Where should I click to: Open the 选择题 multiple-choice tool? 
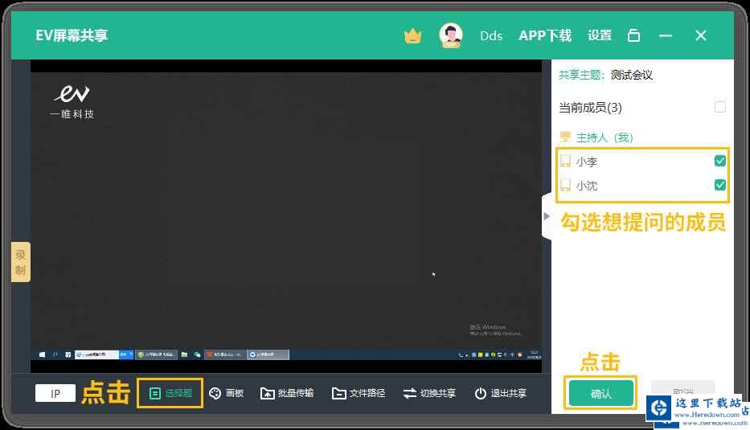tap(170, 393)
